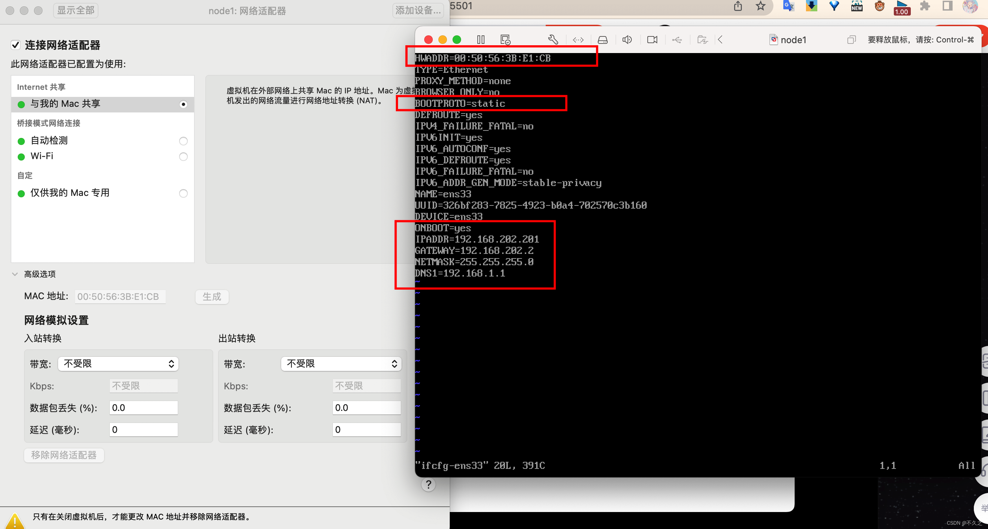The height and width of the screenshot is (529, 988).
Task: Click the inbound 延迟 field
Action: click(x=143, y=429)
